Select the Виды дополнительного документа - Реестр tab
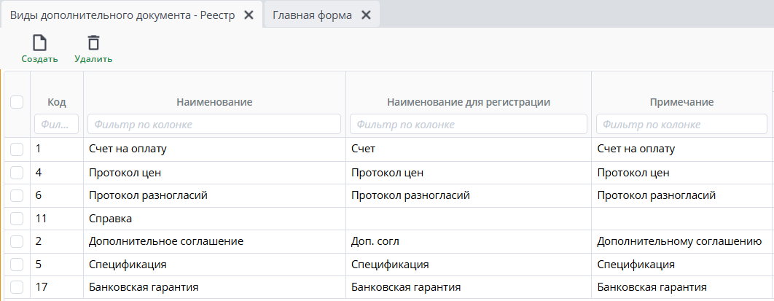 (122, 15)
